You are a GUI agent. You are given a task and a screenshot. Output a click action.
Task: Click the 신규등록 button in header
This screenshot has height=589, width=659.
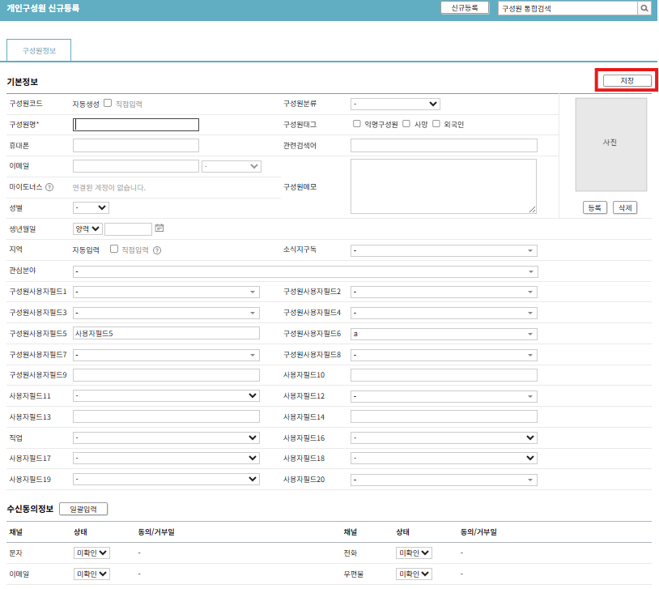pos(465,8)
